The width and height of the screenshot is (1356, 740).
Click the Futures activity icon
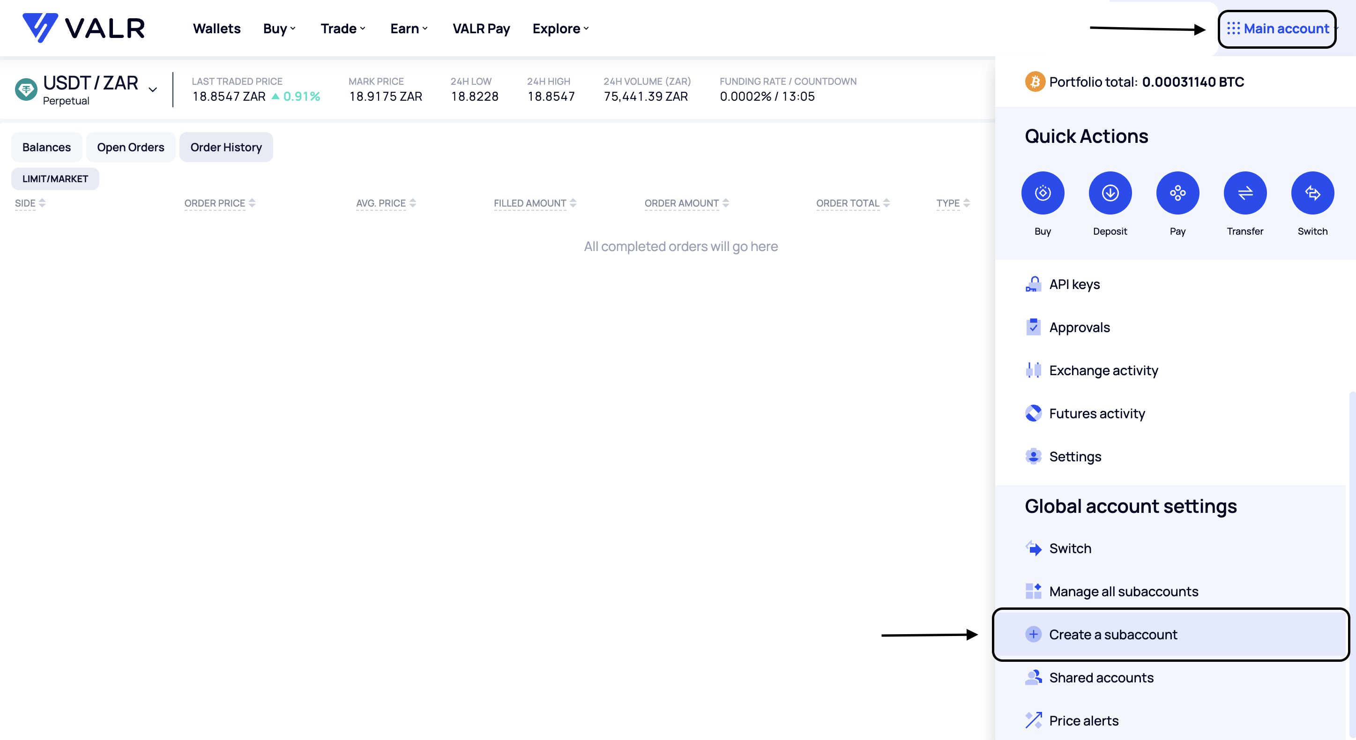pyautogui.click(x=1033, y=413)
